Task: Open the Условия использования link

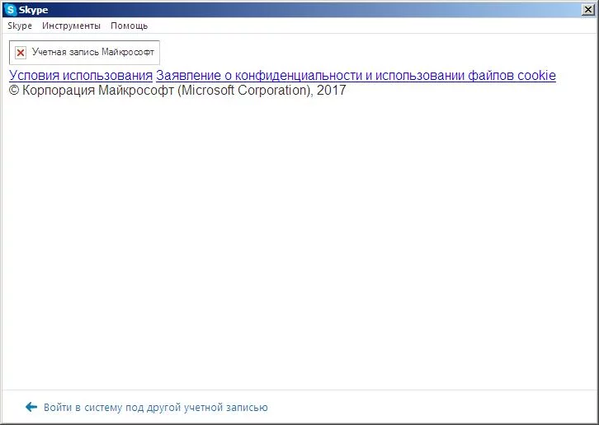Action: point(81,75)
